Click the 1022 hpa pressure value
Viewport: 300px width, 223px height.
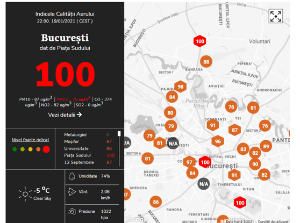tap(106, 214)
